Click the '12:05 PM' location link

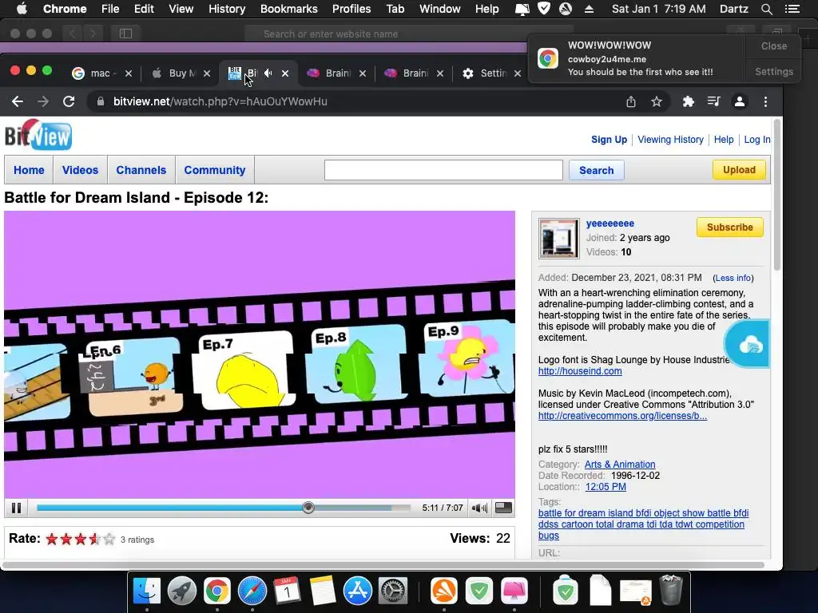tap(606, 487)
